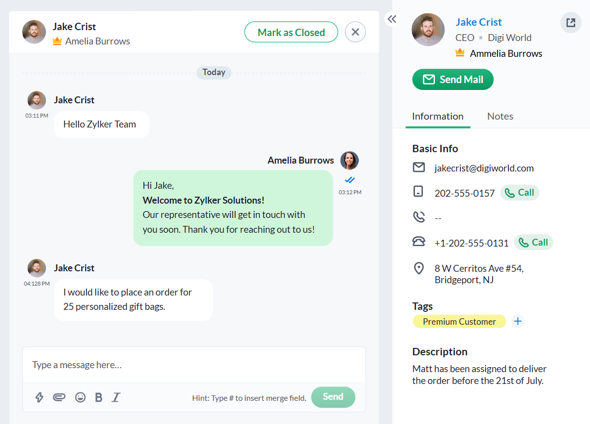Toggle bold formatting
This screenshot has width=590, height=424.
pos(98,397)
